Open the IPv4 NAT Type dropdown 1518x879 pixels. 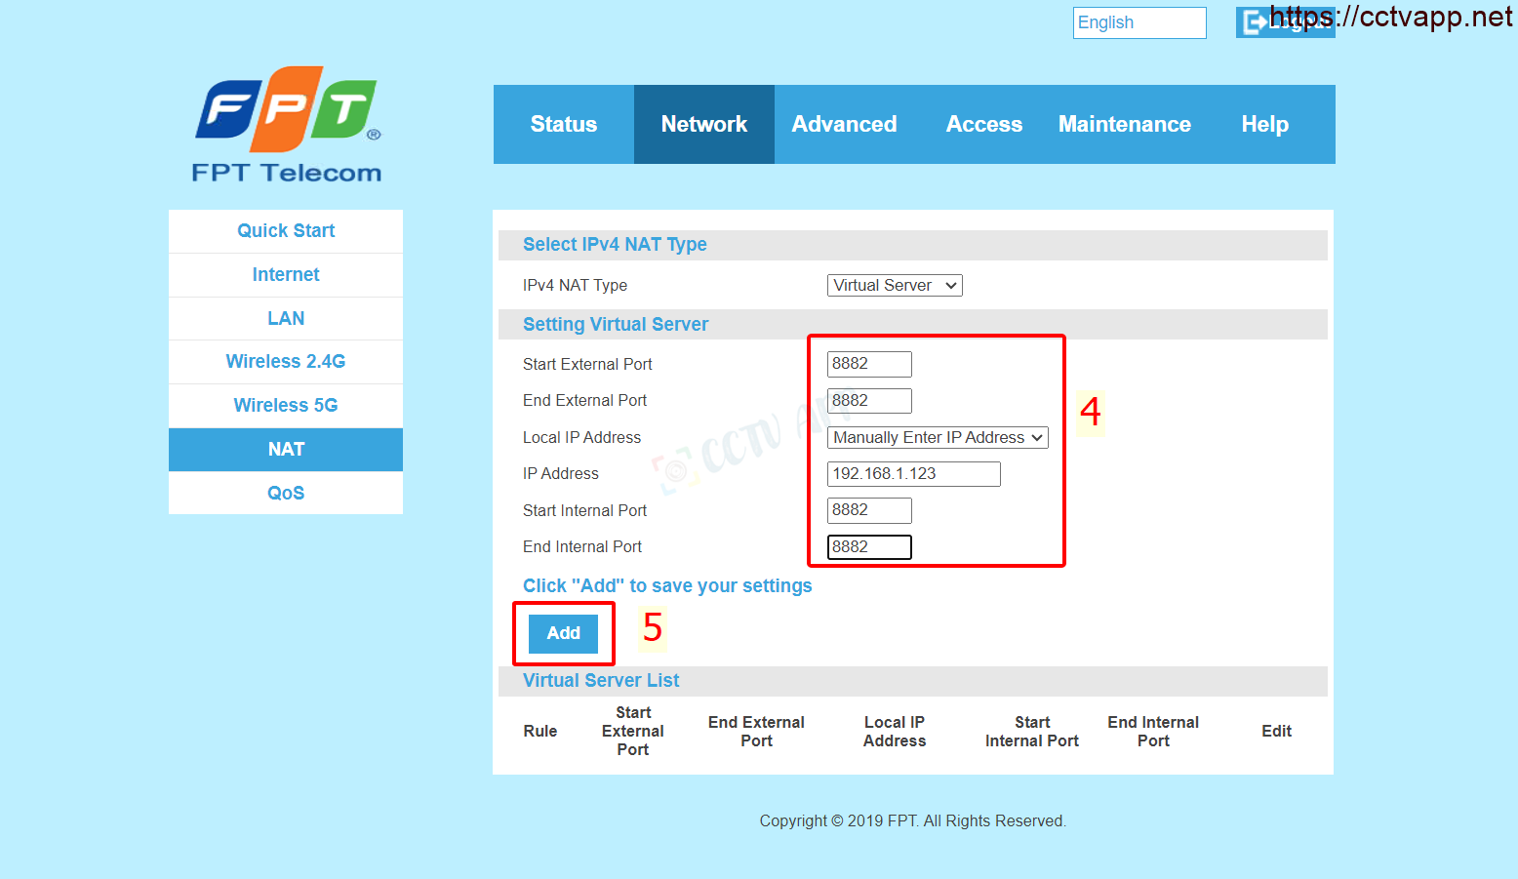[894, 285]
